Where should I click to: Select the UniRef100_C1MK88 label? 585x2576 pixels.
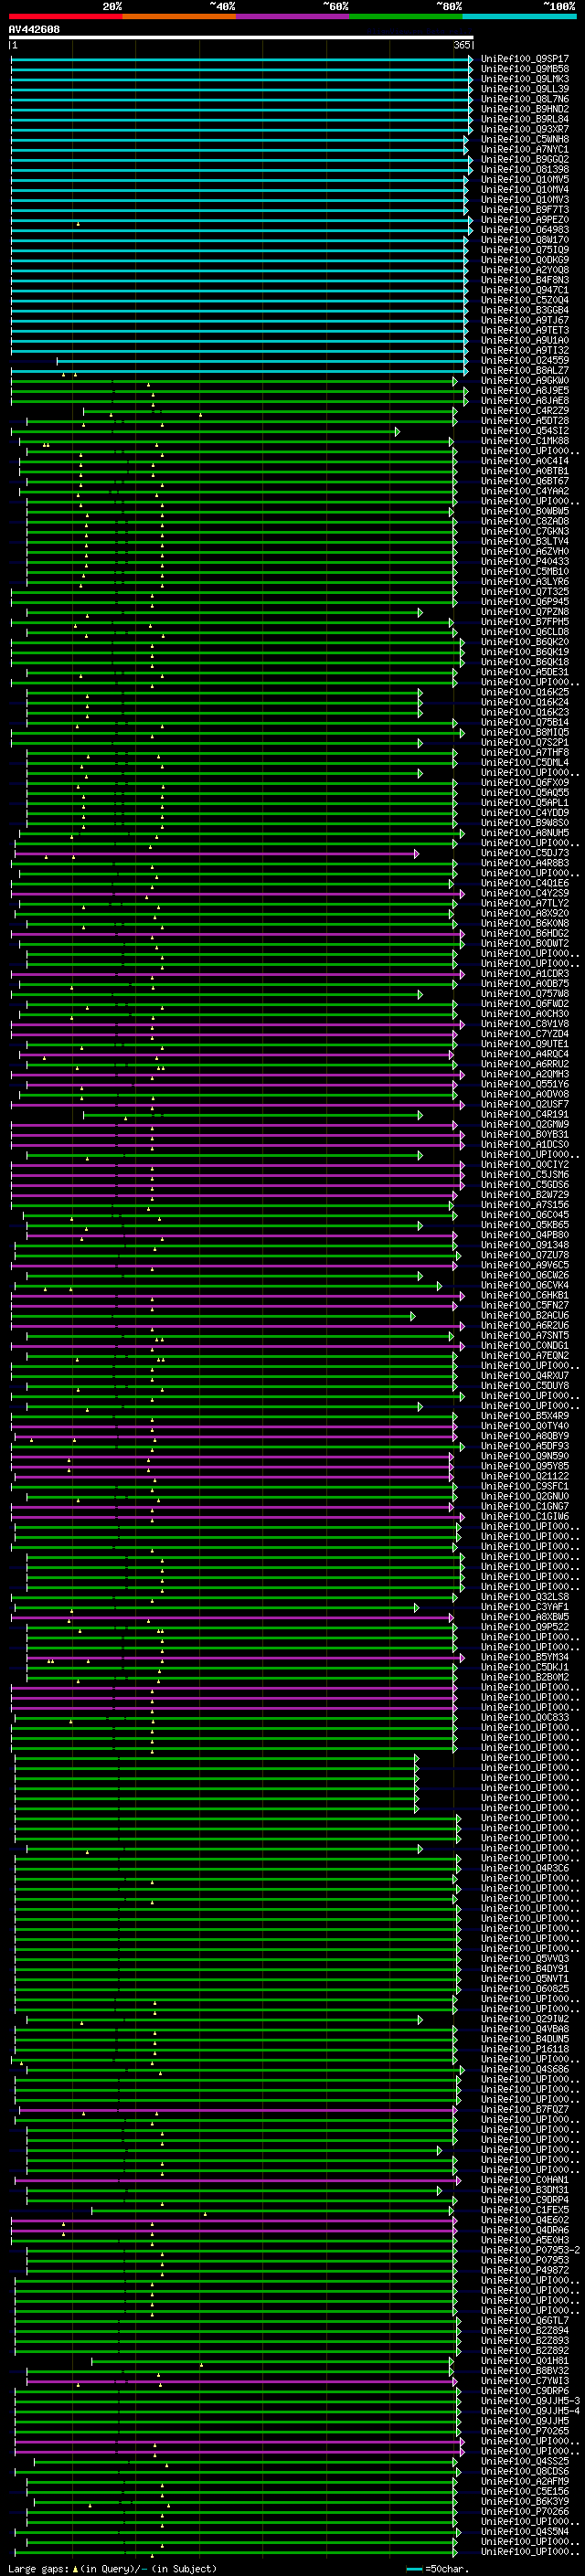[x=524, y=441]
